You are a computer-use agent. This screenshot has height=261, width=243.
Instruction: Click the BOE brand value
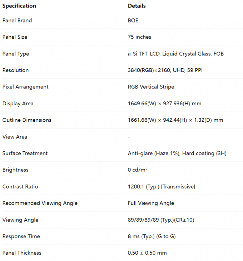133,20
